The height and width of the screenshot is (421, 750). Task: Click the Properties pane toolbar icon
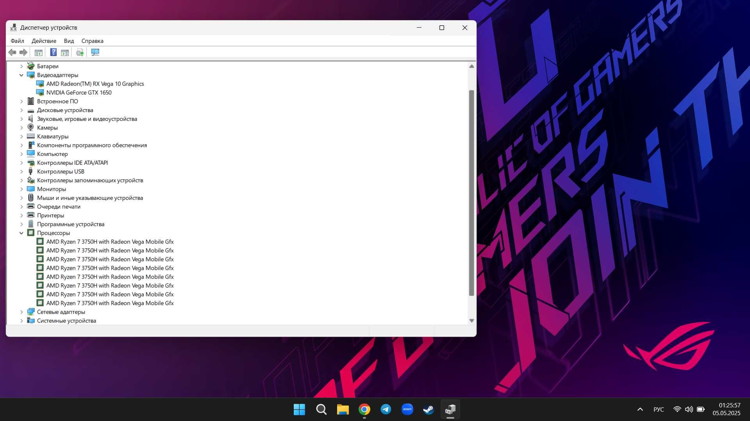pos(65,52)
